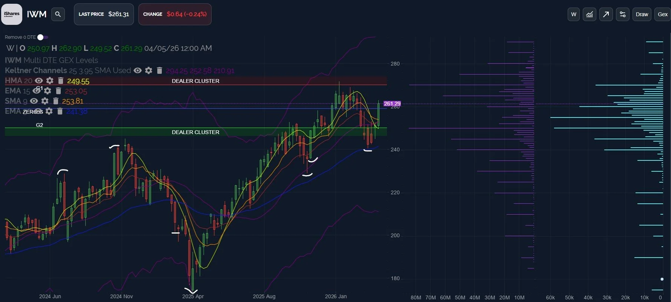This screenshot has height=302, width=671.
Task: Click the Keltner Channels indicator name
Action: 36,70
